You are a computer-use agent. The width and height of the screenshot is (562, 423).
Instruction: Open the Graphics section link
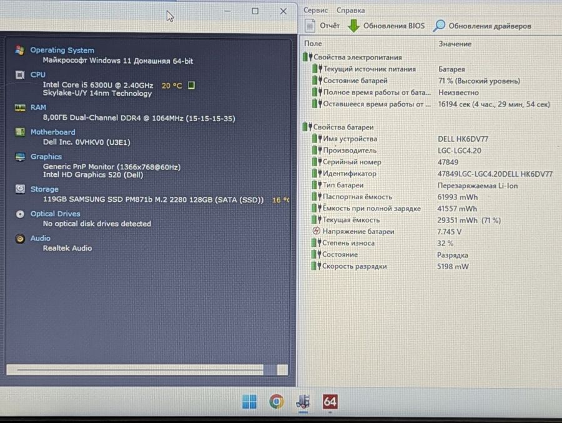tap(46, 157)
